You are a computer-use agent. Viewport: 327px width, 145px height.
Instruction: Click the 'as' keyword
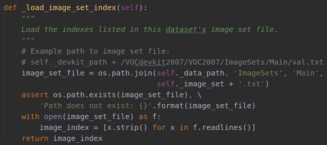[x=143, y=117]
